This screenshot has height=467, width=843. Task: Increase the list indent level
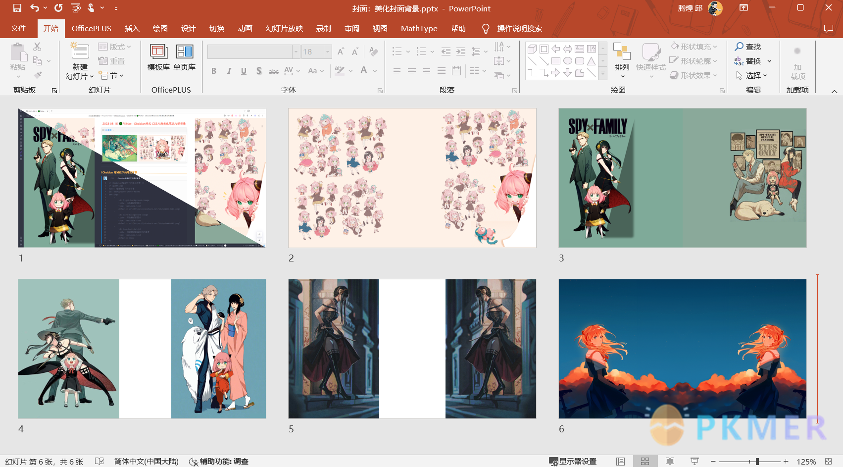click(461, 52)
